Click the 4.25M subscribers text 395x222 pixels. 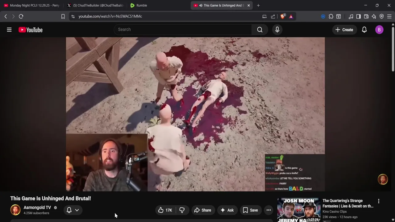36,213
